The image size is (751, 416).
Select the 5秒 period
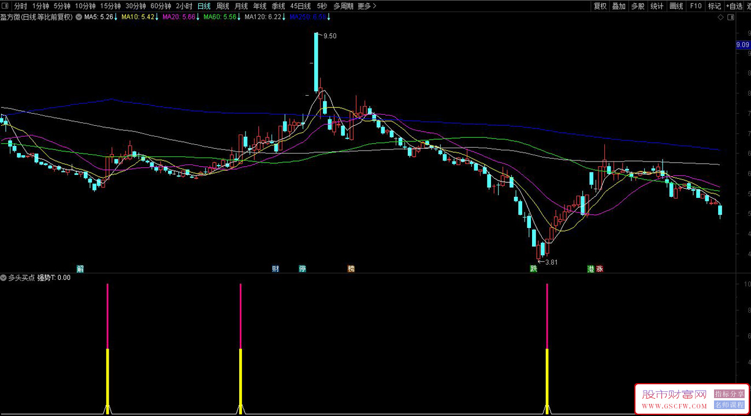click(x=322, y=6)
